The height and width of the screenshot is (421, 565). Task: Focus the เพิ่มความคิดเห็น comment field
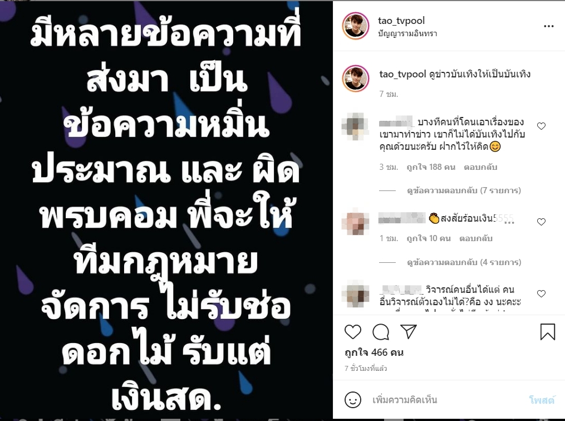(447, 400)
